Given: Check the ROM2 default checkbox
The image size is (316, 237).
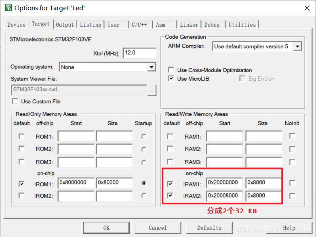Looking at the screenshot, I should click(21, 149).
